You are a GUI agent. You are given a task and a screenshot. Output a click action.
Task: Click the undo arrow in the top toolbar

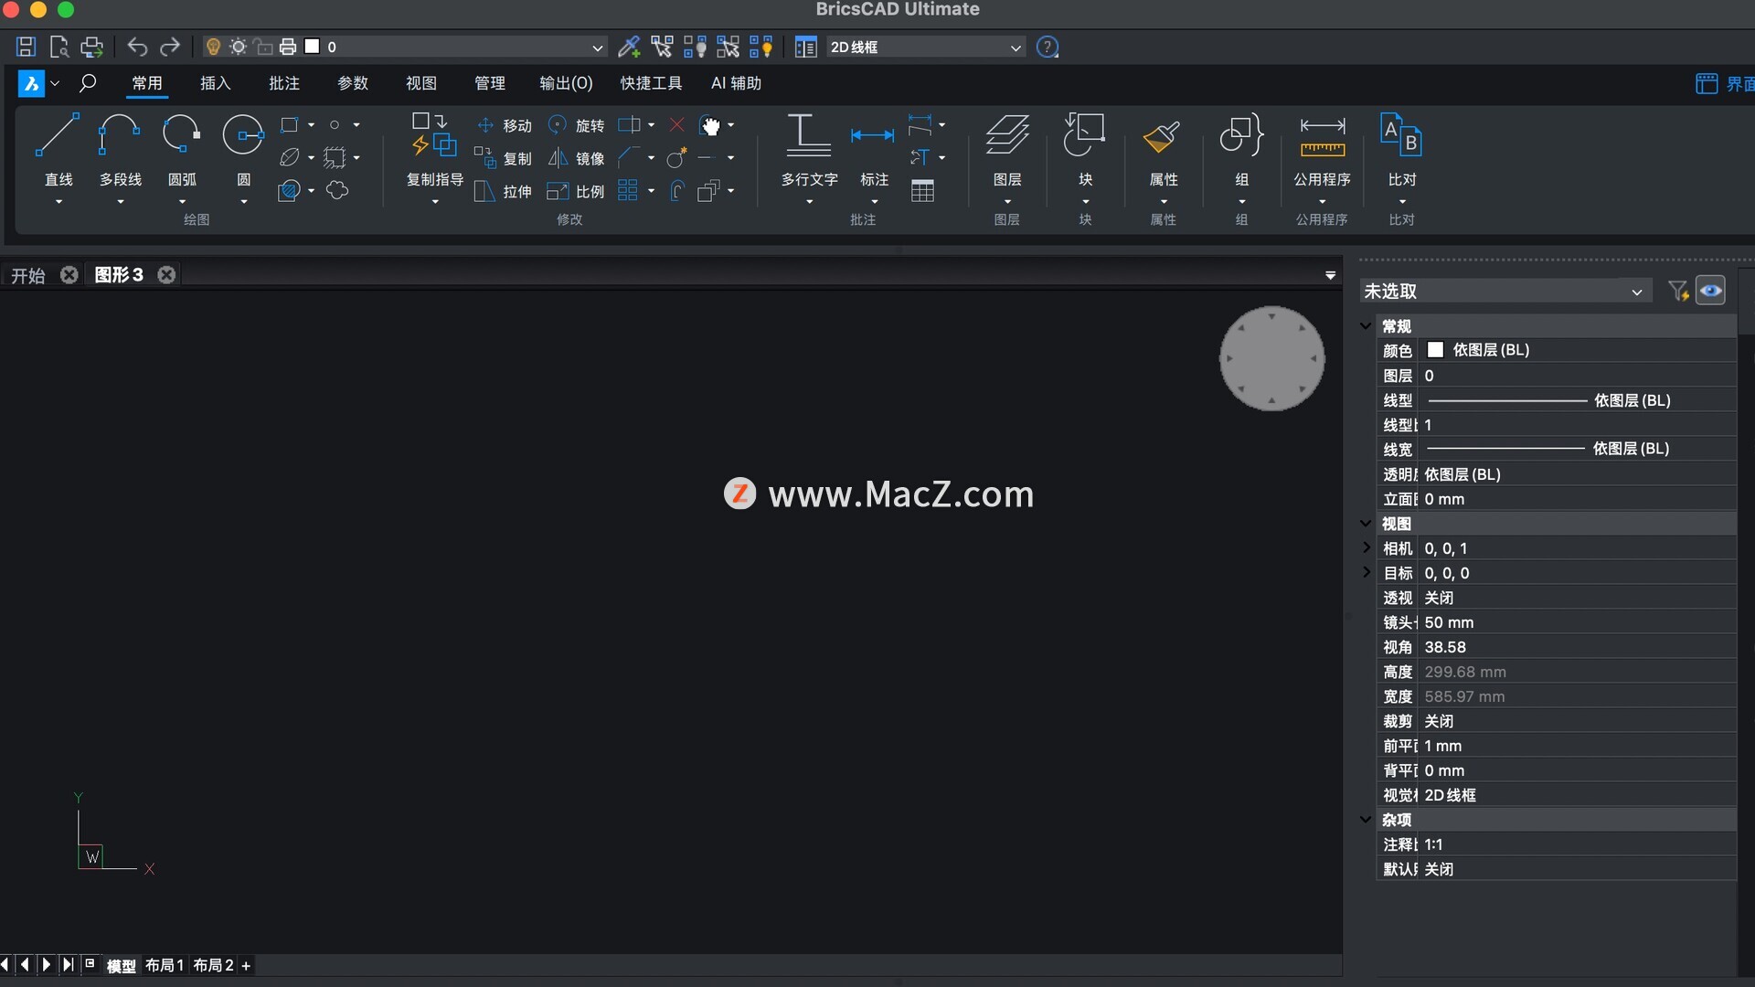coord(137,47)
